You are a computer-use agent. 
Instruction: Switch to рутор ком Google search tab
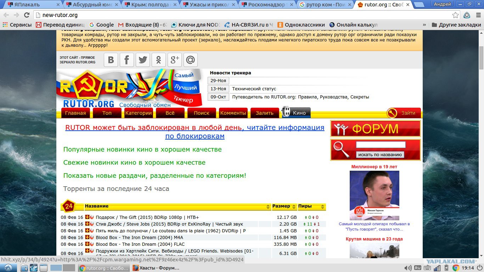pyautogui.click(x=326, y=5)
